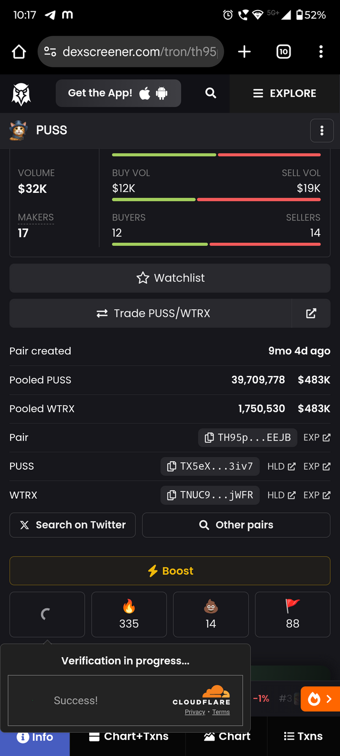The image size is (340, 756).
Task: Vote with the fire reaction 335
Action: tap(129, 614)
